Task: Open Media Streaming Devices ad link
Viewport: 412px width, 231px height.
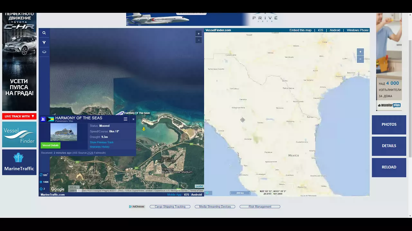Action: click(215, 207)
